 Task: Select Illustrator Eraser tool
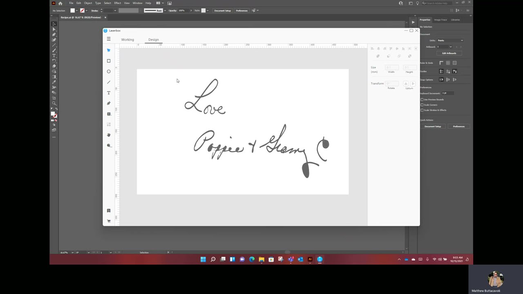click(54, 66)
